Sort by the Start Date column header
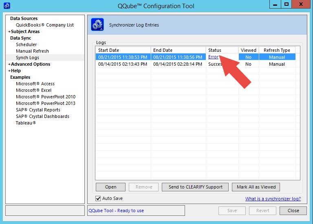 tap(123, 50)
